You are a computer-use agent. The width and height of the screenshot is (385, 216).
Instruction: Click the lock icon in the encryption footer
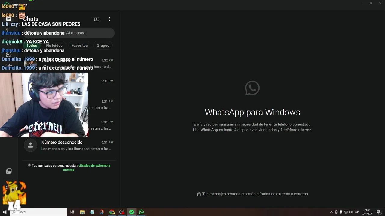pyautogui.click(x=199, y=194)
